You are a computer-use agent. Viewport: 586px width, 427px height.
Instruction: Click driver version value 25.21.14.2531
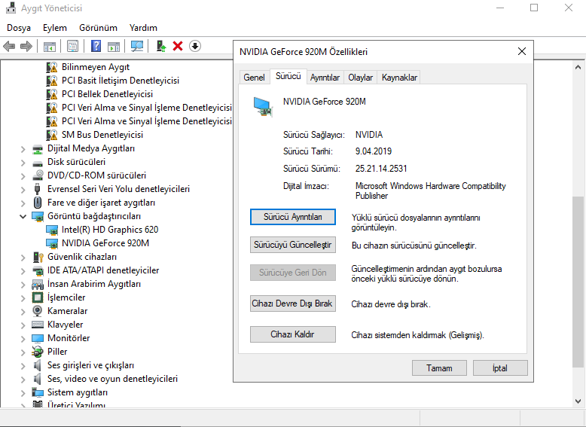(381, 169)
